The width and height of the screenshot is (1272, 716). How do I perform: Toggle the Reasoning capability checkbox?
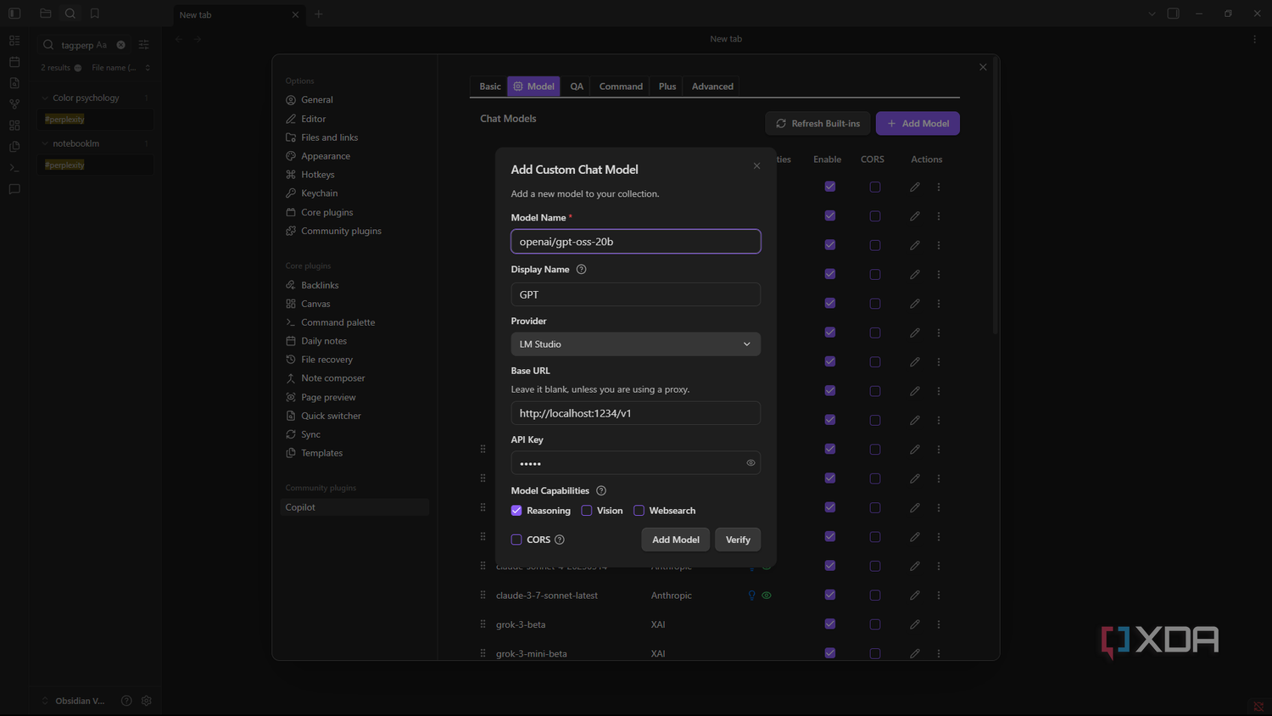[x=516, y=511]
